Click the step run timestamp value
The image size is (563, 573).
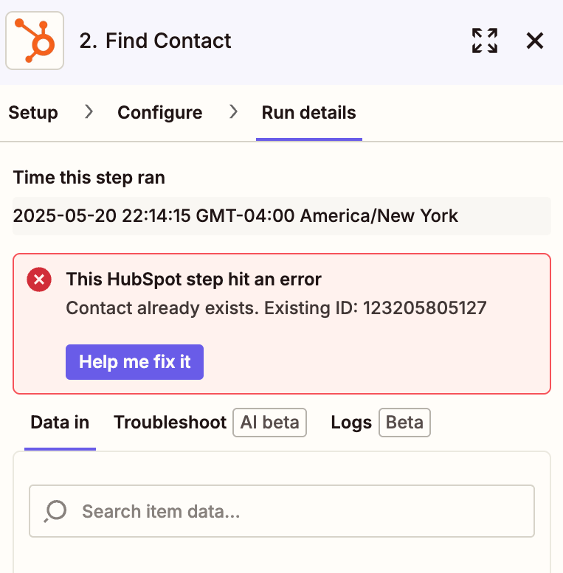[236, 216]
